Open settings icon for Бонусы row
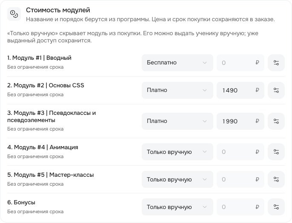This screenshot has width=292, height=223. click(x=276, y=207)
